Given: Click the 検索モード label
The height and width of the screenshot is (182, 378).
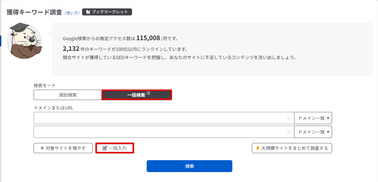Looking at the screenshot, I should [x=45, y=86].
